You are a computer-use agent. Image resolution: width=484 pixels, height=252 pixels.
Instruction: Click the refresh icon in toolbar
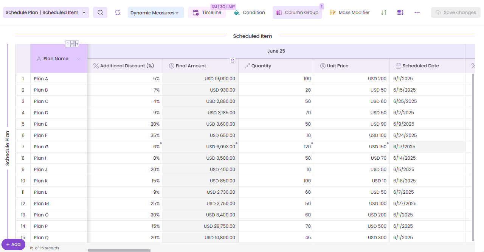(x=118, y=12)
